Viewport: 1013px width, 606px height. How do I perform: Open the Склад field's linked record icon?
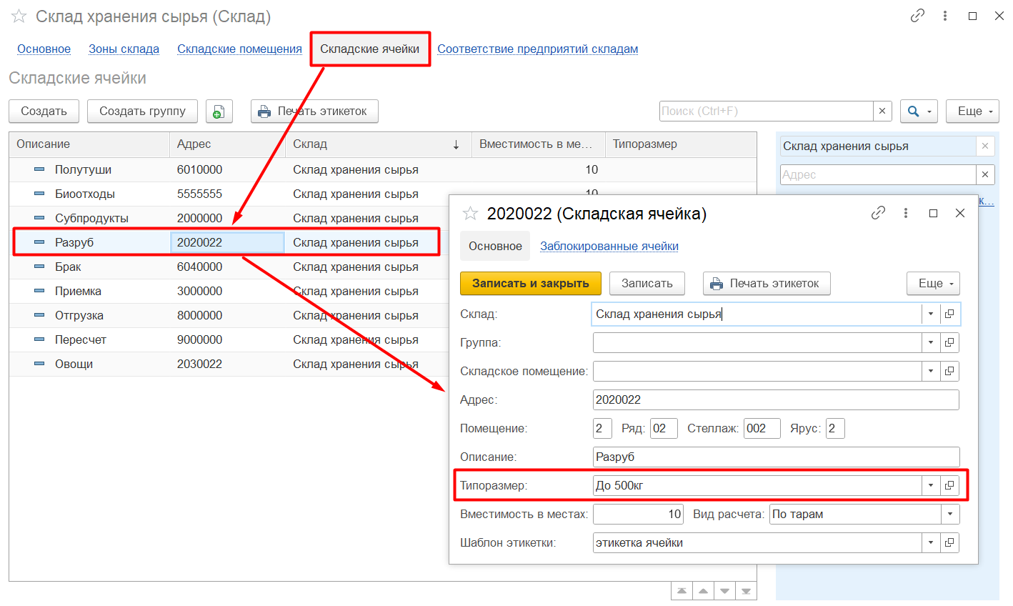click(949, 314)
